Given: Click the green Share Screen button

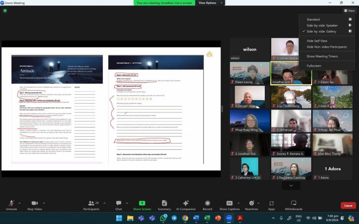Looking at the screenshot, I should pyautogui.click(x=142, y=205).
